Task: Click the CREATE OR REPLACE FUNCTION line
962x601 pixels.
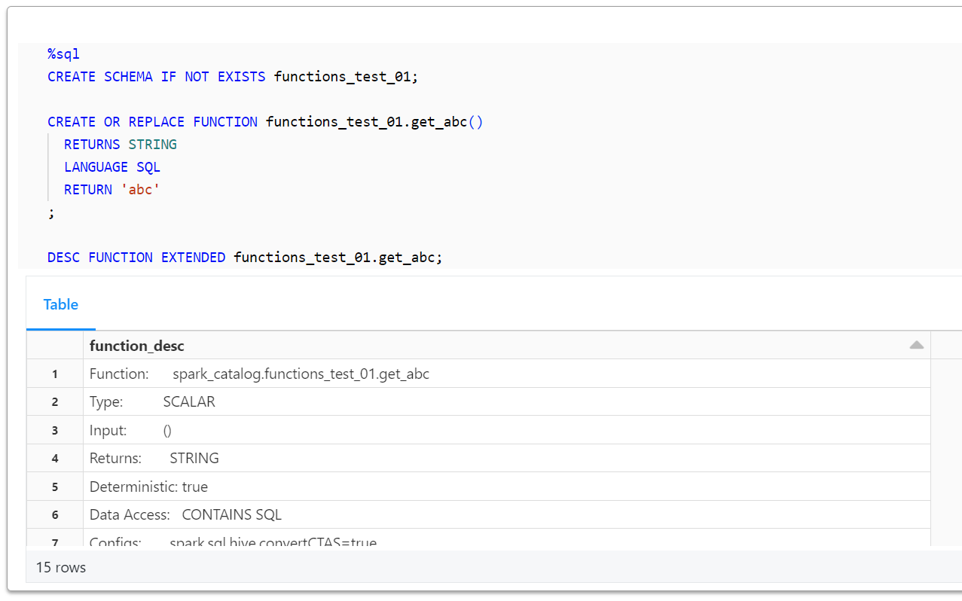Action: (x=265, y=122)
